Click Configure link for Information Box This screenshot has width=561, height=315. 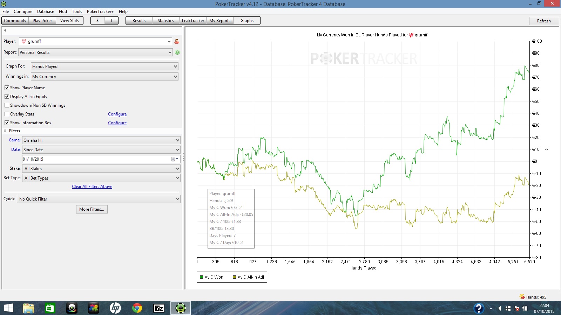(x=117, y=123)
